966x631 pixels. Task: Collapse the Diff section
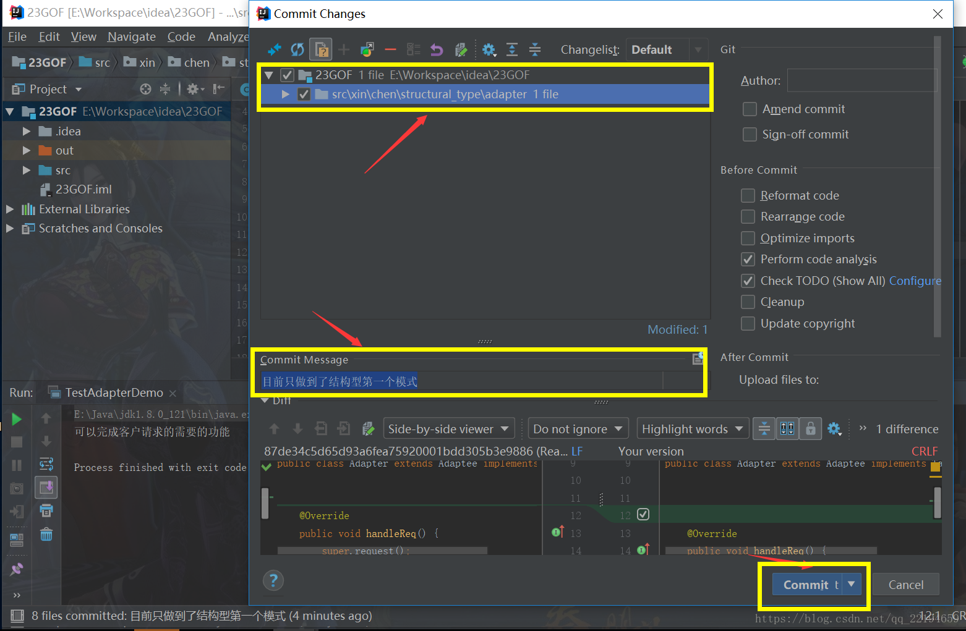point(265,400)
